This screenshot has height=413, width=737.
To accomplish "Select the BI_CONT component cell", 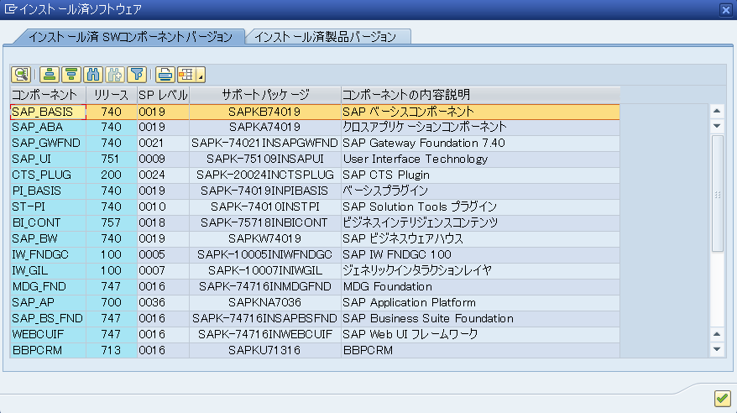I will click(48, 223).
